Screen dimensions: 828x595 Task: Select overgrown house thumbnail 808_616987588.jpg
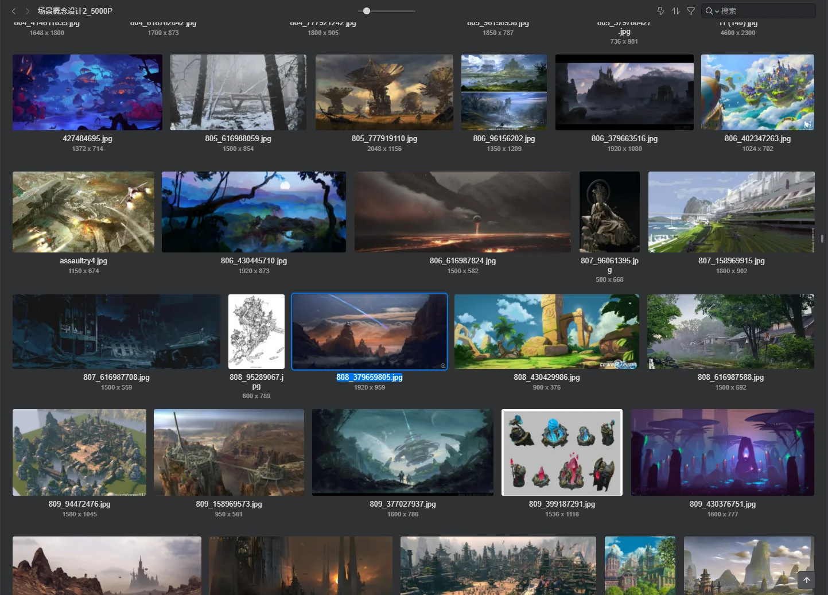click(730, 332)
